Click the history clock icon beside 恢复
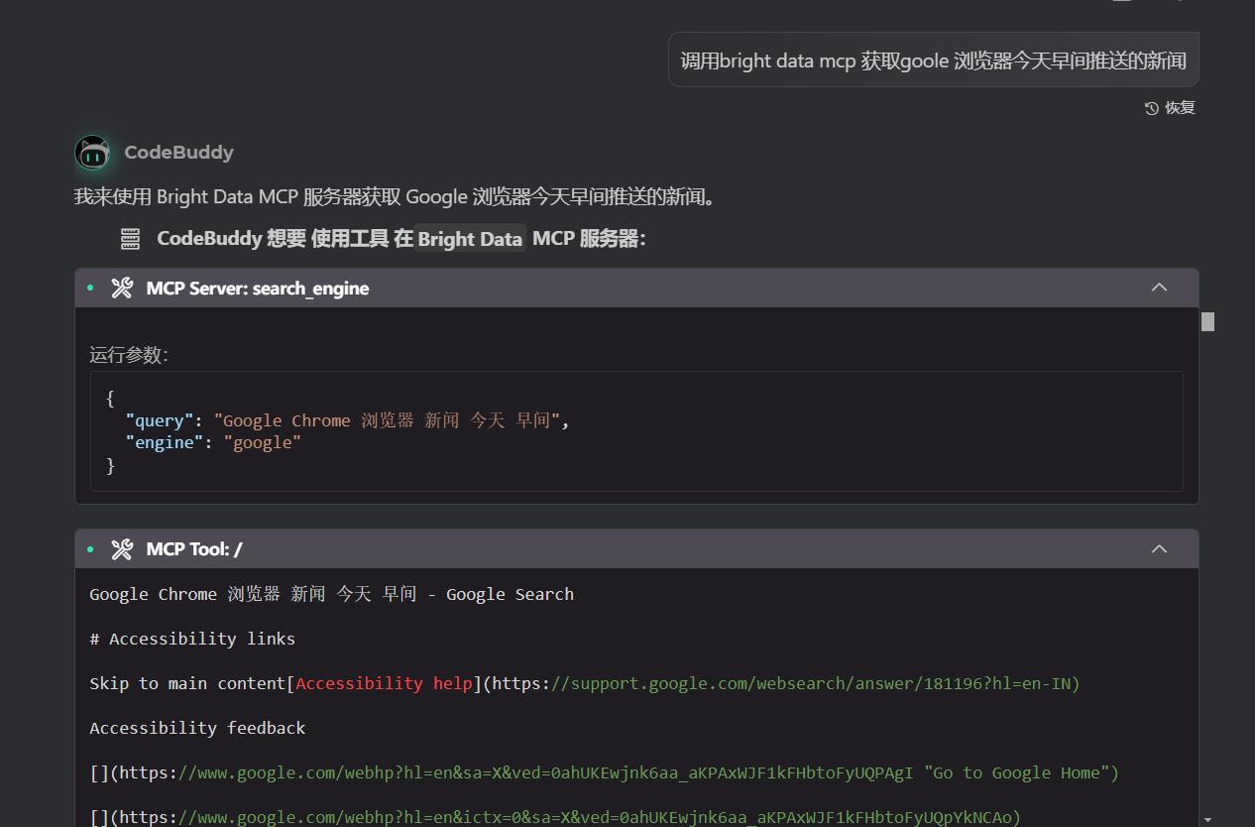The height and width of the screenshot is (827, 1255). tap(1150, 108)
